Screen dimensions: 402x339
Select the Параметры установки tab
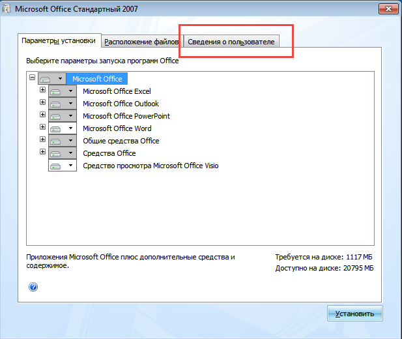point(59,40)
